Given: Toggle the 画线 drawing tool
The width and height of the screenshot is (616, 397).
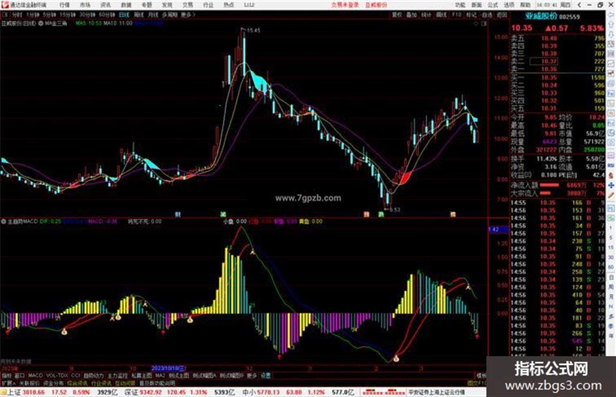Looking at the screenshot, I should [x=441, y=14].
